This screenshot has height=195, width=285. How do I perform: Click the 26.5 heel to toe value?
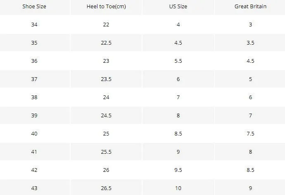tap(106, 188)
